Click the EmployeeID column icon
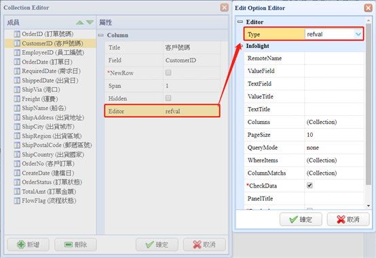Screen dimensions: 376x258 click(x=17, y=53)
